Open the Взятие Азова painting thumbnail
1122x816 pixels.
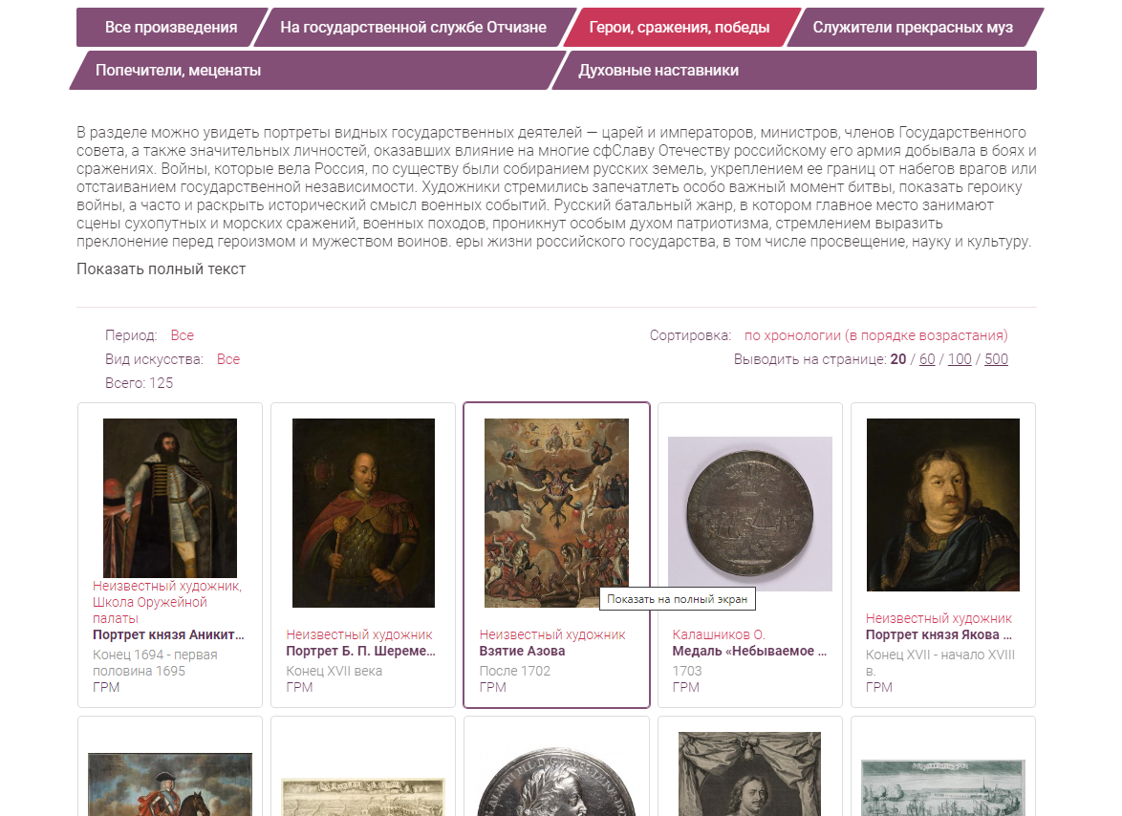557,513
